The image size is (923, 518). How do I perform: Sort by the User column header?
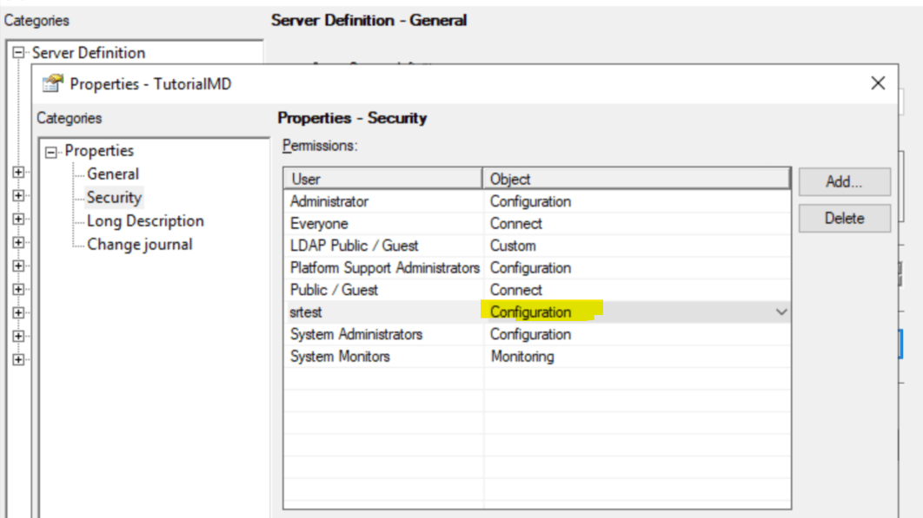point(382,179)
